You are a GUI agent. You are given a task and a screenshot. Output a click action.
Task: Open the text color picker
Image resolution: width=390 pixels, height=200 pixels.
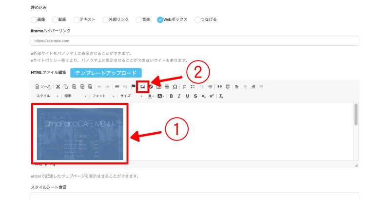(x=151, y=96)
